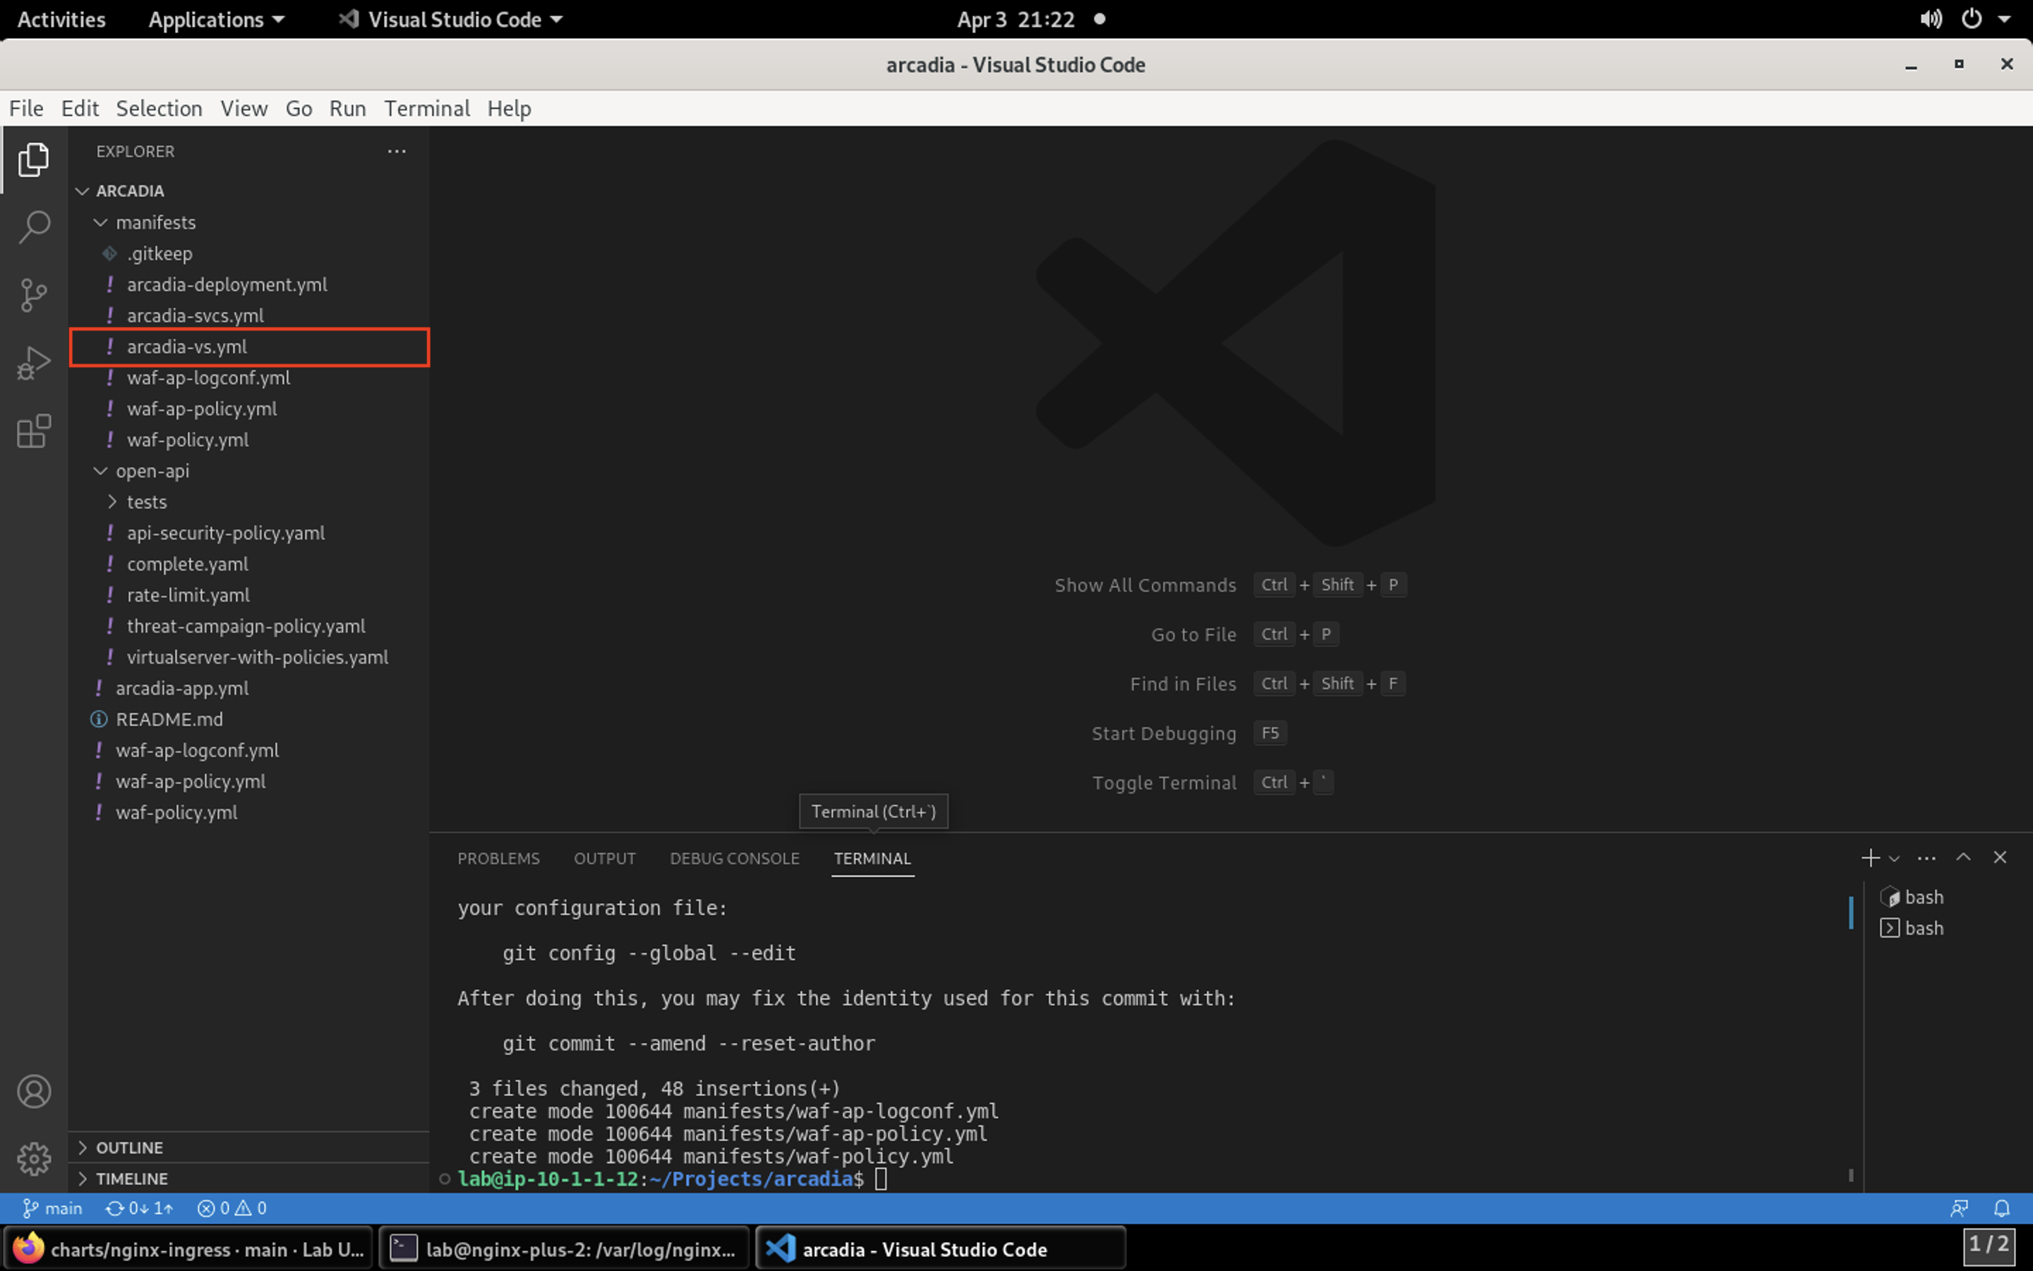The width and height of the screenshot is (2033, 1271).
Task: Open arcadia-app.yml file
Action: click(x=249, y=688)
